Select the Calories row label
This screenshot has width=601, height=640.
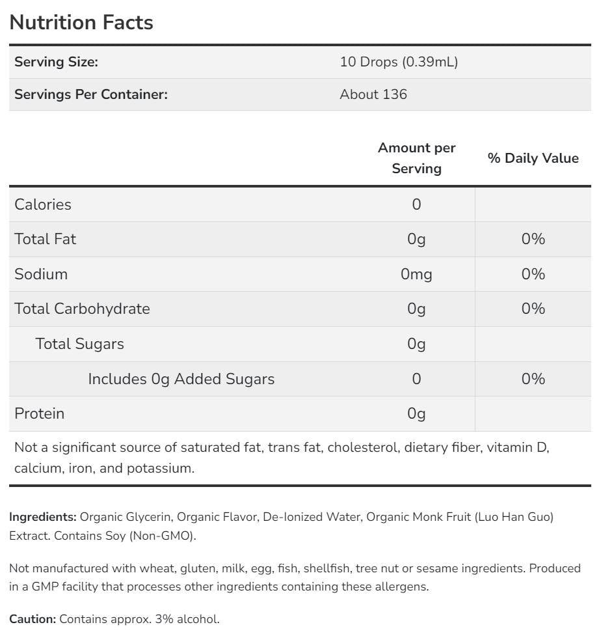coord(43,204)
